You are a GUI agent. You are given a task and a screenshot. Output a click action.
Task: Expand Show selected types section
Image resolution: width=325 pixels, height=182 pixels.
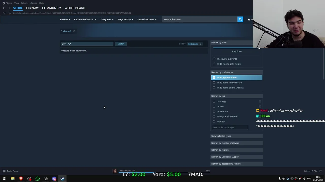coord(237,136)
